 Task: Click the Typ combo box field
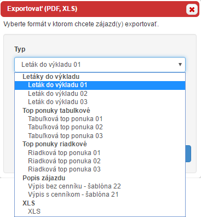point(100,65)
